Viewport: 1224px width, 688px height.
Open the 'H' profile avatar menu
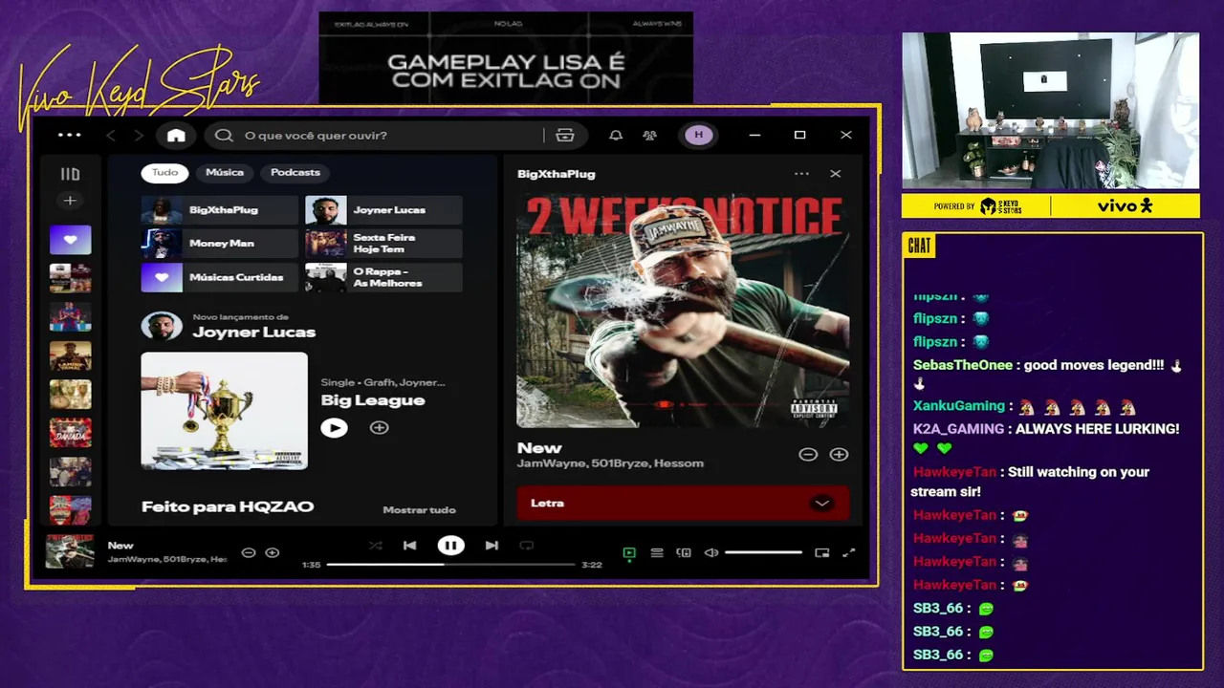[x=698, y=136]
